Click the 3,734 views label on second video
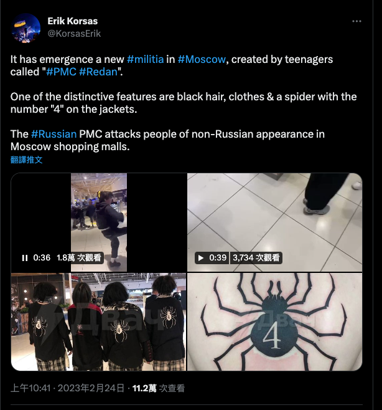The height and width of the screenshot is (410, 382). [256, 258]
